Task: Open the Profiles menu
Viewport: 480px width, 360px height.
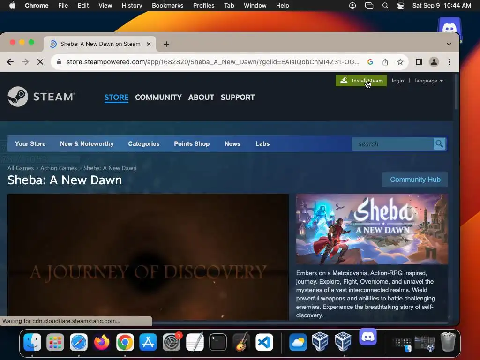Action: point(203,6)
